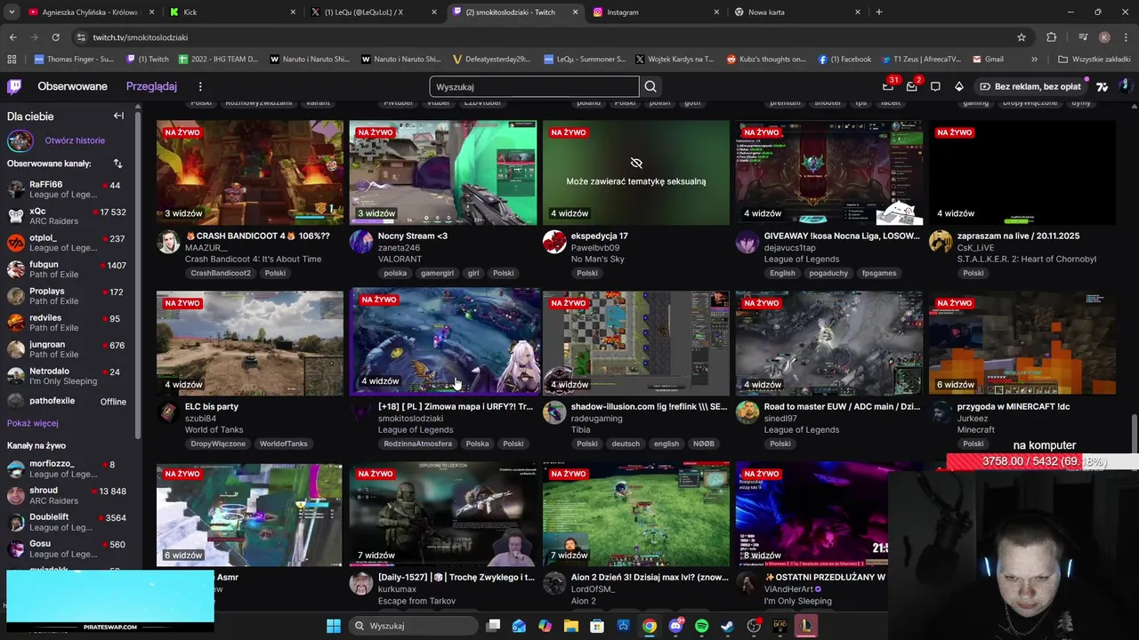This screenshot has height=640, width=1139.
Task: Select the RodzinnaAtmosfera tag
Action: point(418,444)
